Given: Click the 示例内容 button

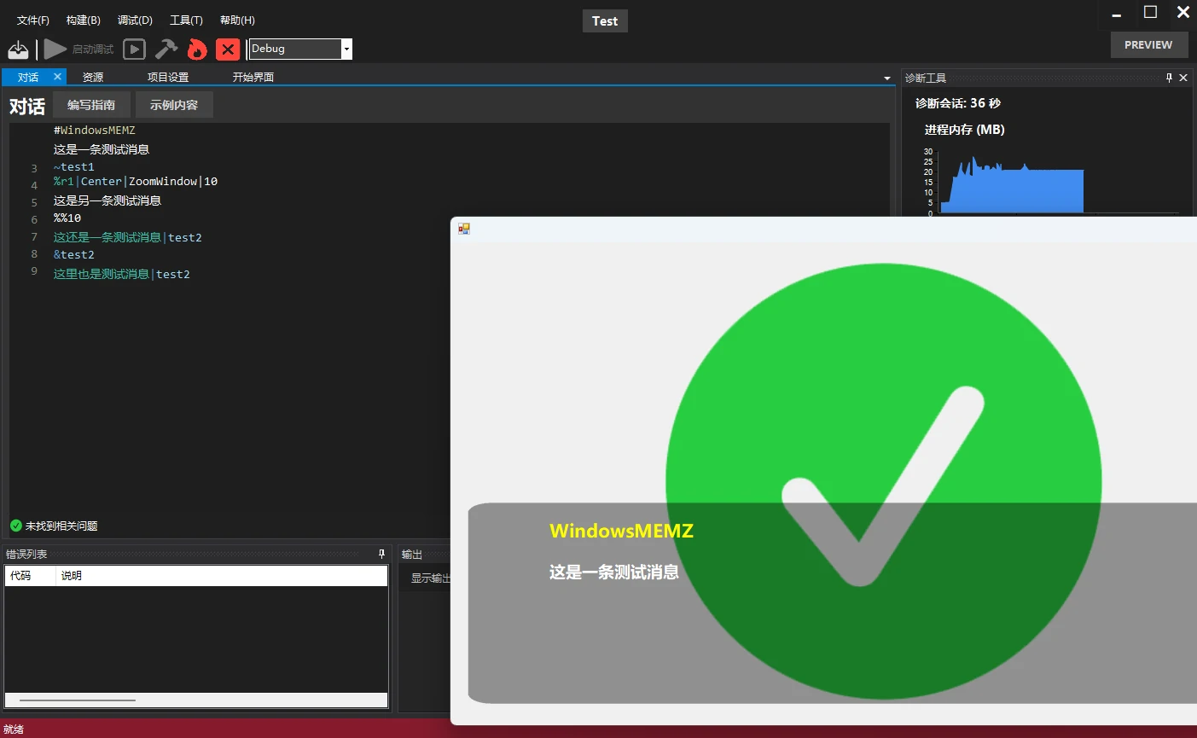Looking at the screenshot, I should point(174,105).
